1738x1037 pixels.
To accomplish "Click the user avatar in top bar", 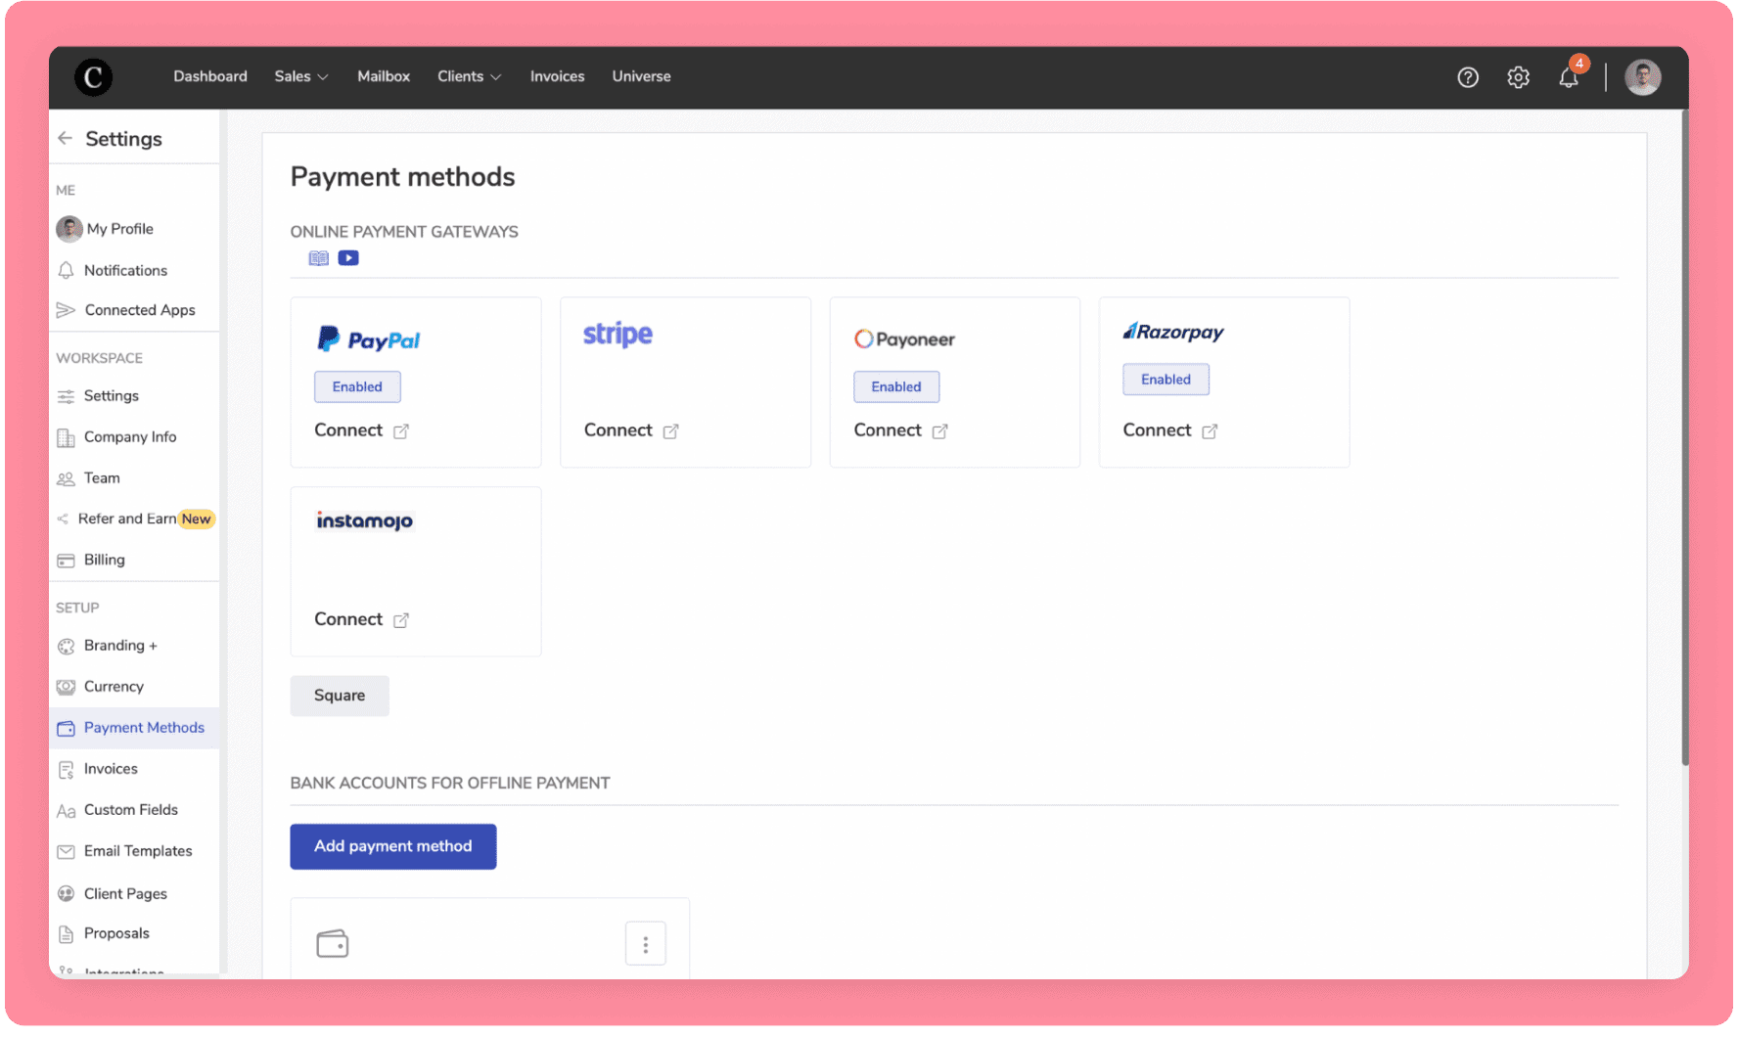I will click(x=1642, y=77).
